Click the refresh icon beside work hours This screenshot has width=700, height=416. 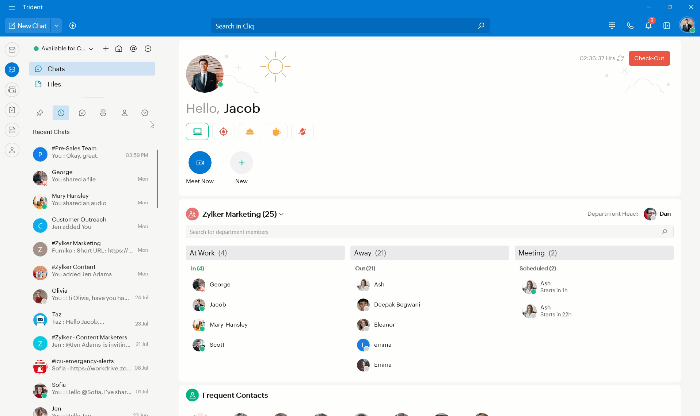[620, 58]
